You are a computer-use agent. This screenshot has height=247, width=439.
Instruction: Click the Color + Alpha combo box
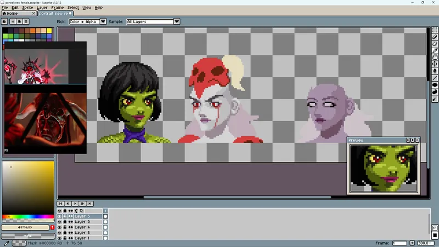[x=85, y=21]
